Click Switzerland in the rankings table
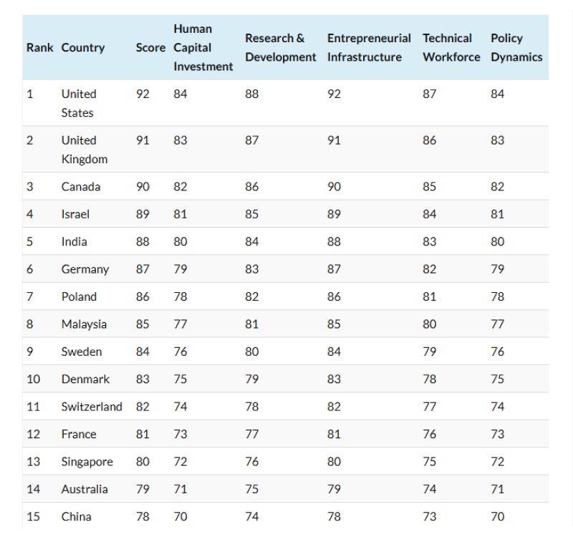 (x=92, y=407)
